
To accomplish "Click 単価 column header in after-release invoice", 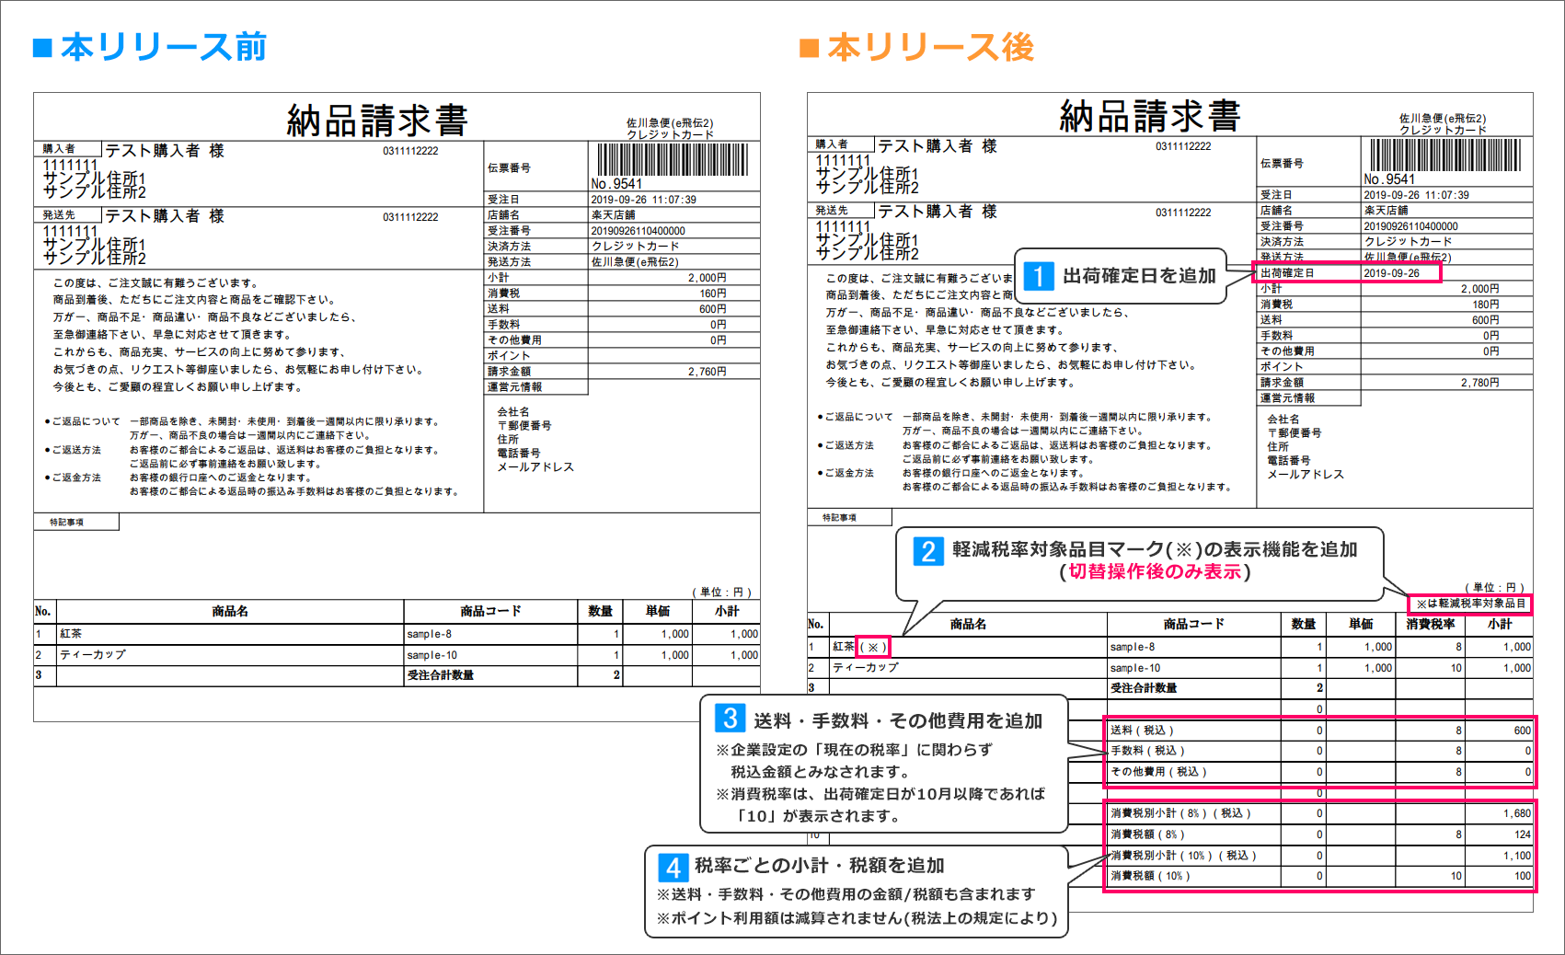I will (x=1362, y=624).
